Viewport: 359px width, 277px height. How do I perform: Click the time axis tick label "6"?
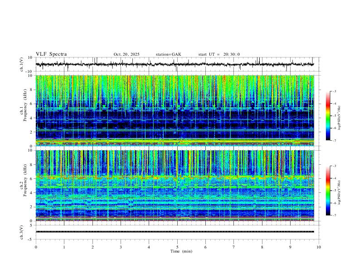click(x=205, y=247)
